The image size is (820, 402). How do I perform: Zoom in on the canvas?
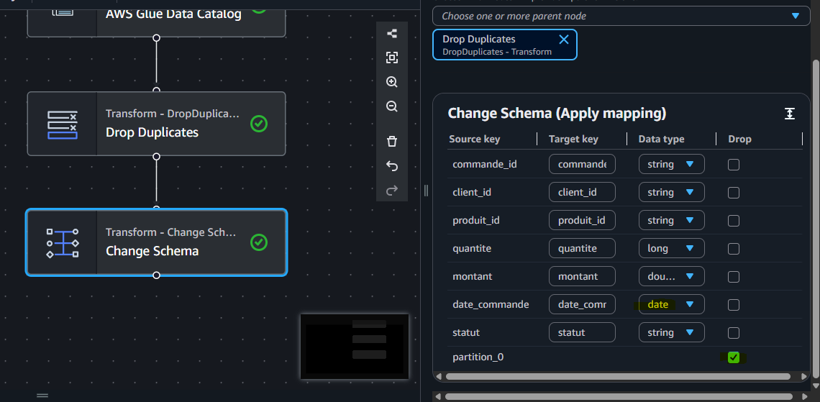[x=392, y=82]
